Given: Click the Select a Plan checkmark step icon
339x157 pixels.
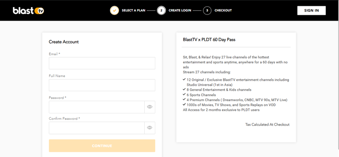Looking at the screenshot, I should click(x=114, y=10).
